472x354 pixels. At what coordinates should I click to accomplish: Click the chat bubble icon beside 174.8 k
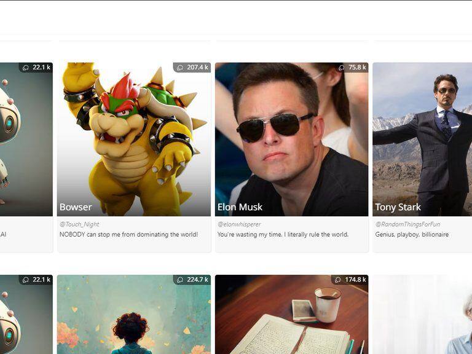pos(338,280)
